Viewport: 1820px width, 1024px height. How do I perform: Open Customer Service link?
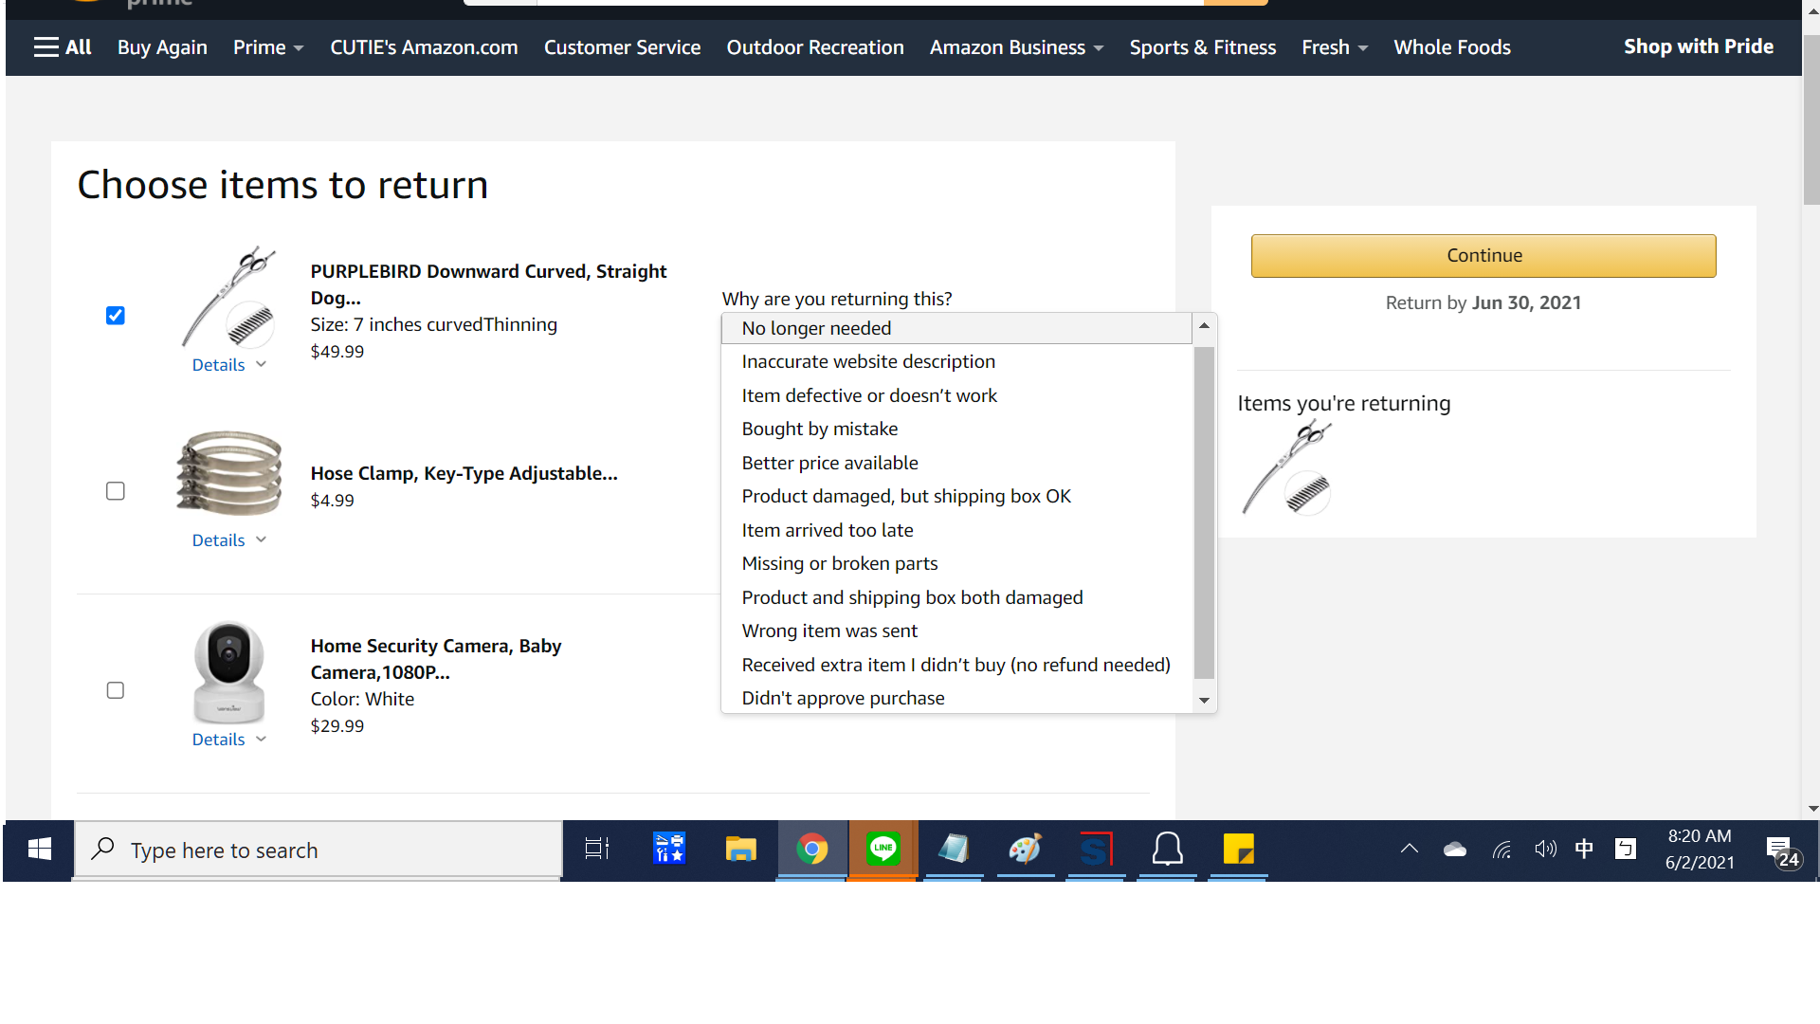click(x=622, y=47)
